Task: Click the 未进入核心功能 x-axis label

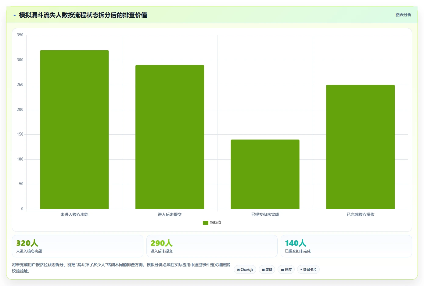Action: pyautogui.click(x=74, y=214)
